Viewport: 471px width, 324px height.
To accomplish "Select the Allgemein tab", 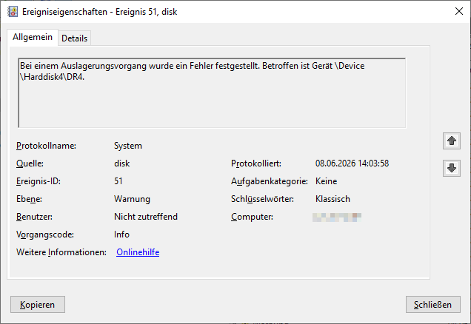I will click(33, 37).
